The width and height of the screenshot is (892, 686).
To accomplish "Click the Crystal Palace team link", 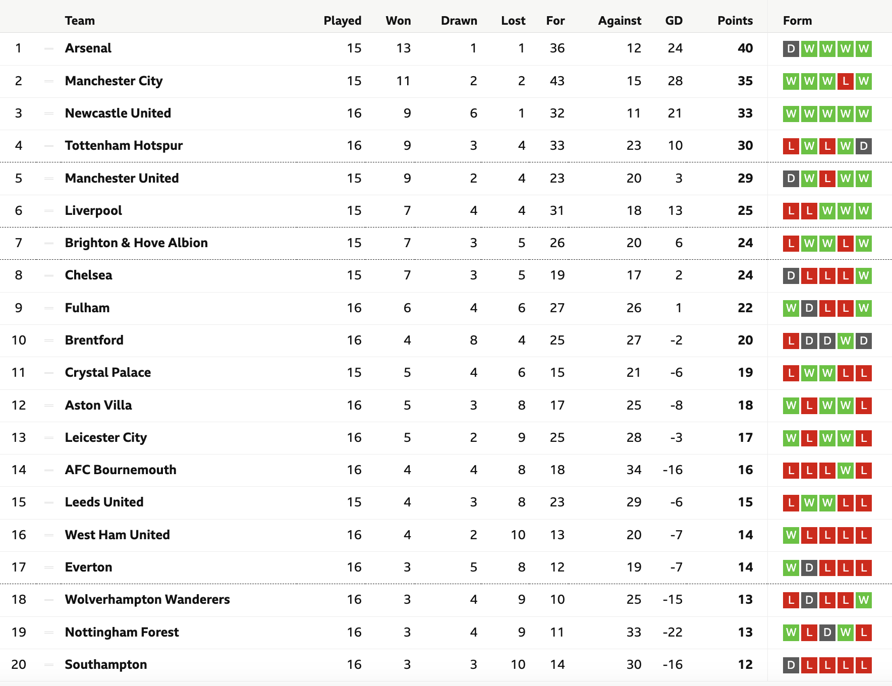I will coord(108,372).
